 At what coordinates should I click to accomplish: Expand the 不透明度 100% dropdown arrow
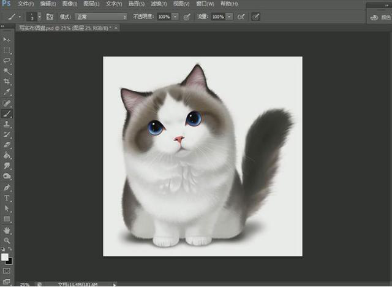point(175,17)
